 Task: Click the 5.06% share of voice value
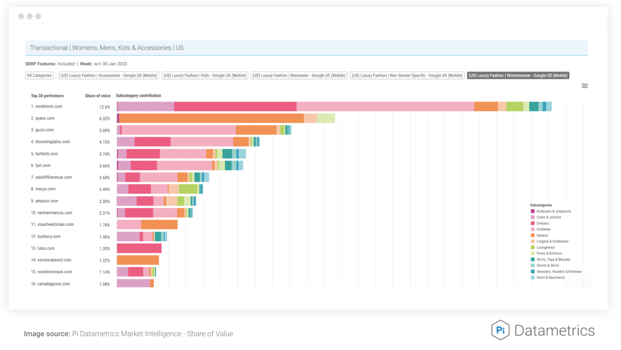tap(104, 131)
